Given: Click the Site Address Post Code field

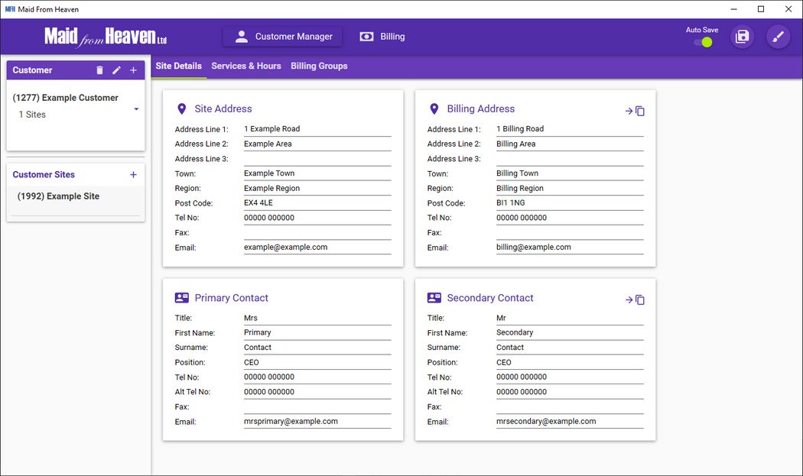Looking at the screenshot, I should pyautogui.click(x=317, y=203).
